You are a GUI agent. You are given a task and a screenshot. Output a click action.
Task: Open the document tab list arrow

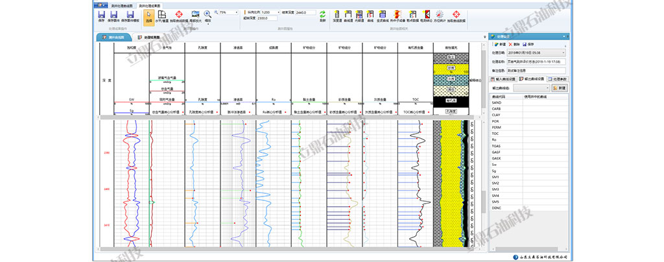click(485, 37)
